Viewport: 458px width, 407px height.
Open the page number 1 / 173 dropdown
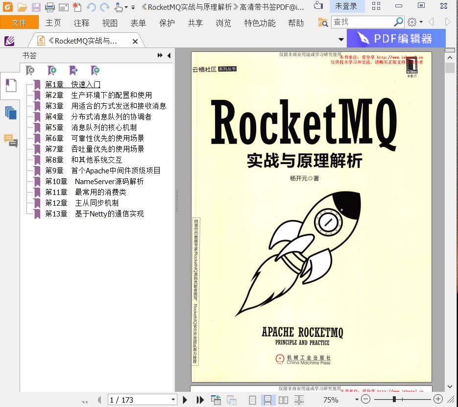click(173, 400)
